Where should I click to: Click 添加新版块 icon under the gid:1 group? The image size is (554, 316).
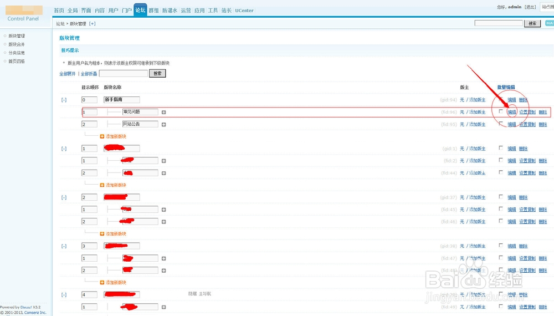point(102,185)
